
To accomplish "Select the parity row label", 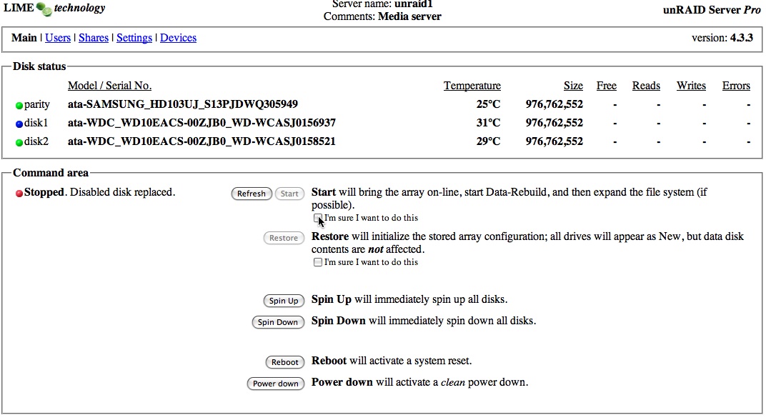I will pyautogui.click(x=36, y=104).
